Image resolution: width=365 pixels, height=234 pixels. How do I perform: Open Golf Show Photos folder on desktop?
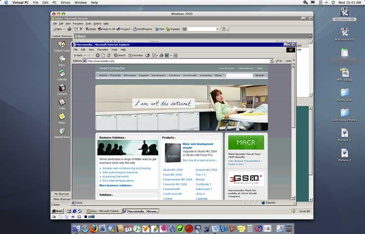pos(345,115)
